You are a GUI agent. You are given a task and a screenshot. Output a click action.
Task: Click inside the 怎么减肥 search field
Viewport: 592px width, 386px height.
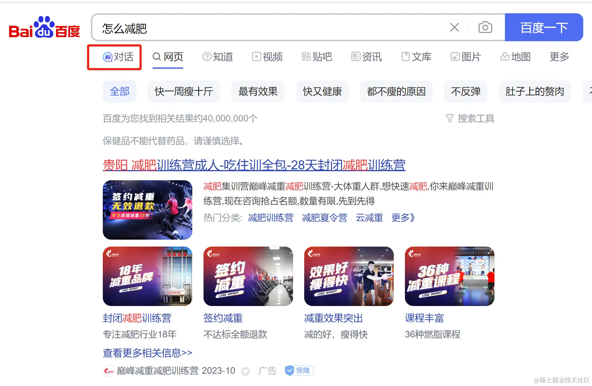click(269, 28)
